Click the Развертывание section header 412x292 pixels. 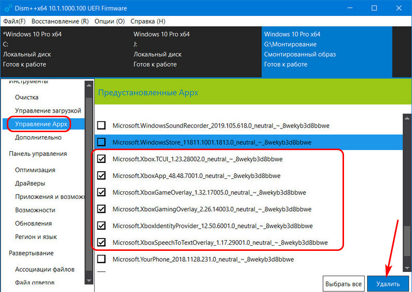[31, 253]
